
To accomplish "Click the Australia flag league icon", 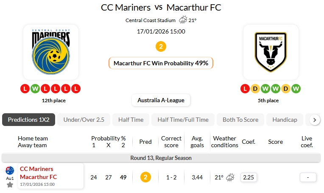I will pos(10,171).
